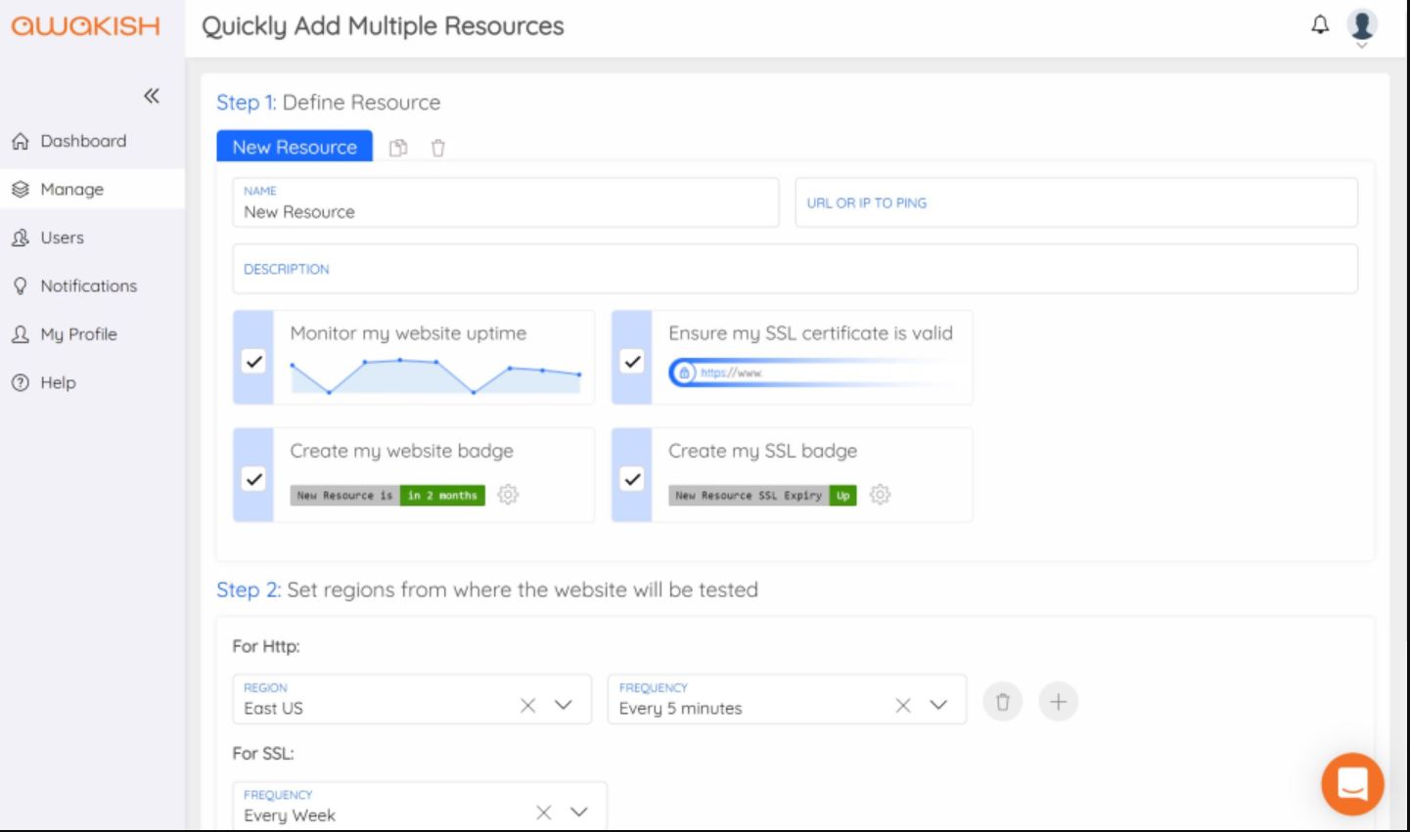The width and height of the screenshot is (1410, 832).
Task: Delete resource using the tab trash icon
Action: point(438,148)
